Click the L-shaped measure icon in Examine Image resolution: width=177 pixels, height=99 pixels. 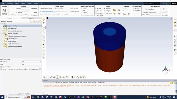coord(124,14)
